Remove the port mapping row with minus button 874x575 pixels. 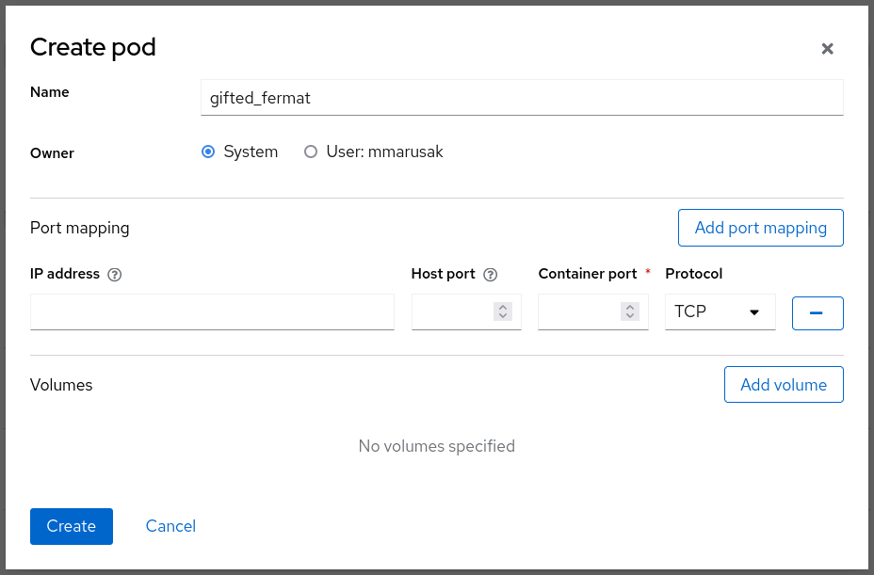[817, 312]
